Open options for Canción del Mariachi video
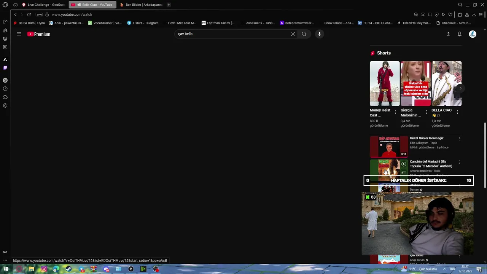This screenshot has width=487, height=274. pyautogui.click(x=460, y=162)
